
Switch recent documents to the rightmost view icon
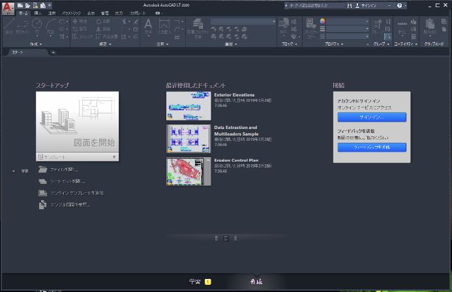coord(235,238)
